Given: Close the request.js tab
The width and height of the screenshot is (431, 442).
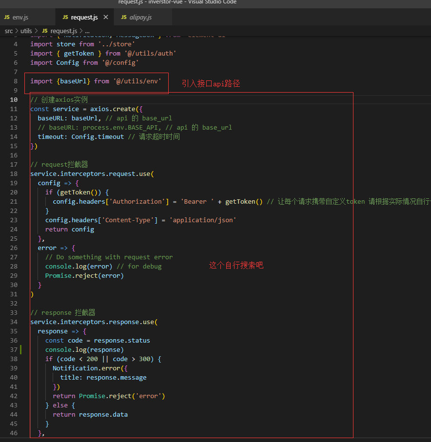Looking at the screenshot, I should (x=106, y=17).
